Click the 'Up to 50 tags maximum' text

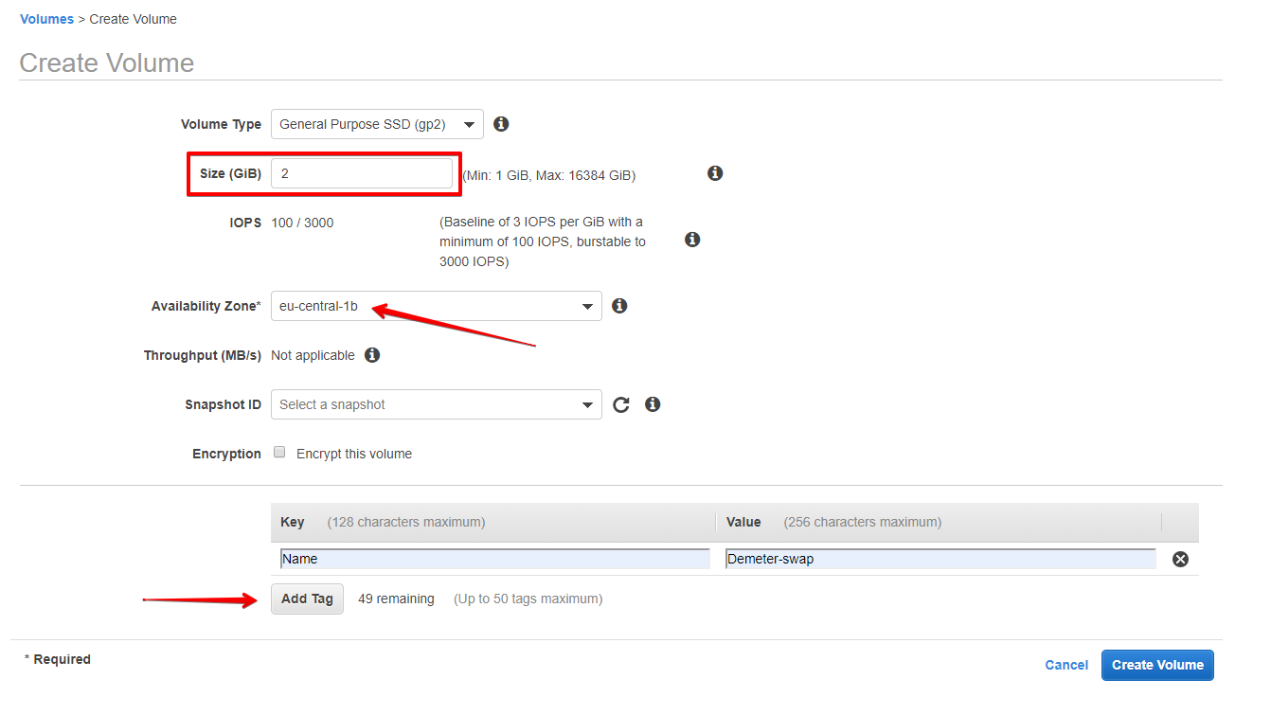[528, 599]
